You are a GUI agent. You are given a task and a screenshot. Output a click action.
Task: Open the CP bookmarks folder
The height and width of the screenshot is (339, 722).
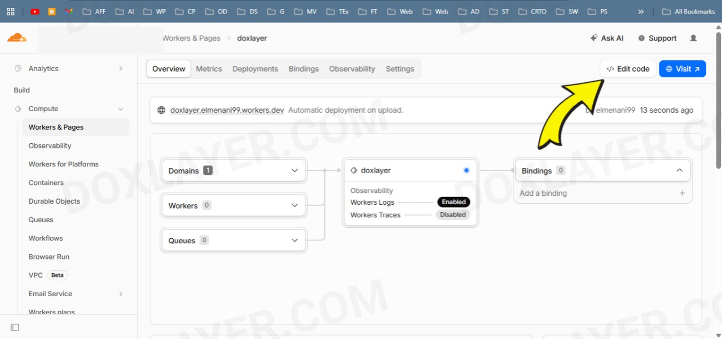tap(186, 11)
